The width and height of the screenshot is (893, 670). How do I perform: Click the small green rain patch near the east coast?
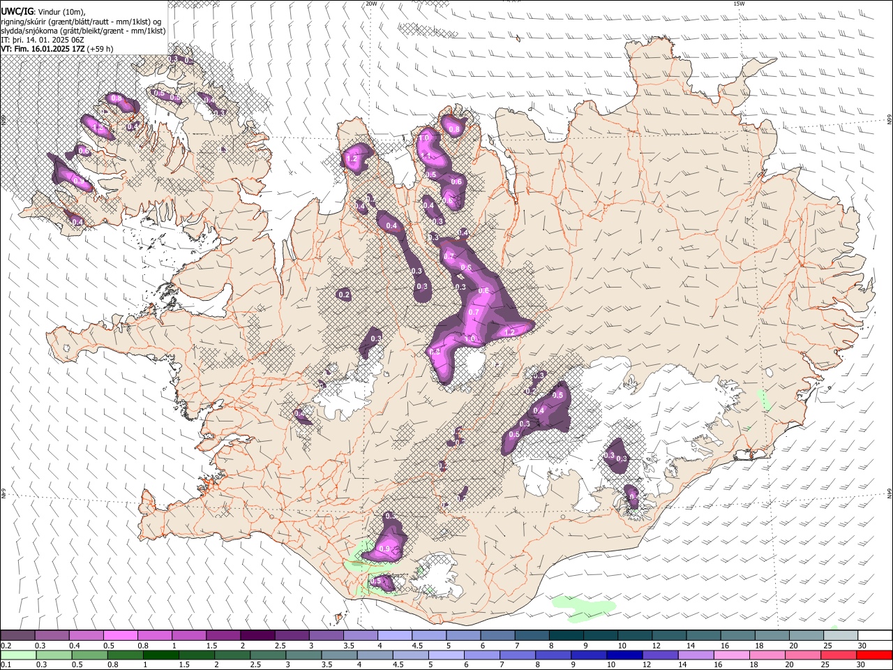(765, 400)
